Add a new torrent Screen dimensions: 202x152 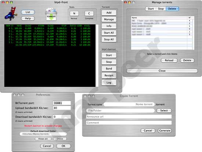coord(109,13)
